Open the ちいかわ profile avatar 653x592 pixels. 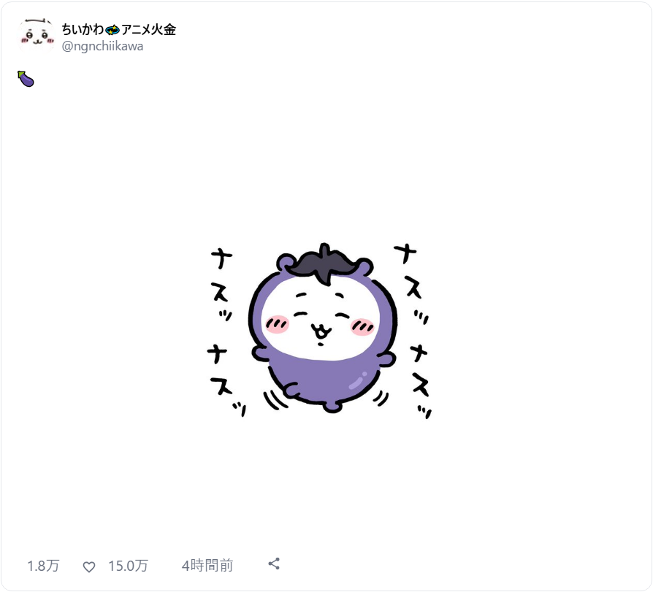point(37,35)
